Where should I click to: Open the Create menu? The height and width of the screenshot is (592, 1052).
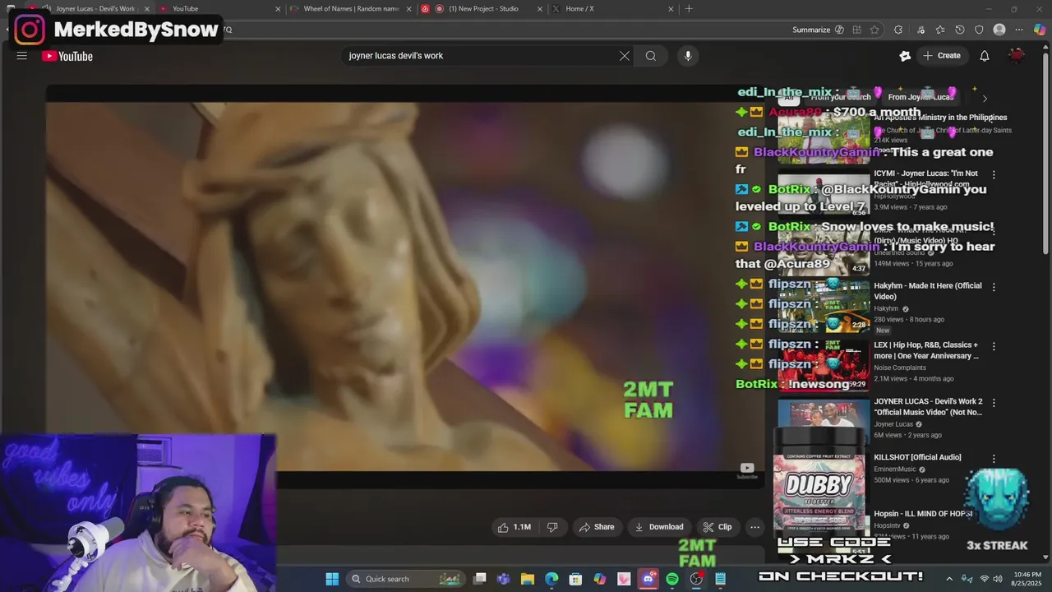click(942, 56)
